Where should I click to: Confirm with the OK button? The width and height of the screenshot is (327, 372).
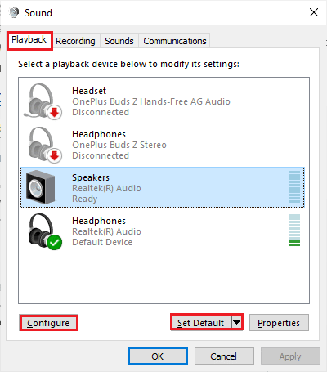[158, 356]
